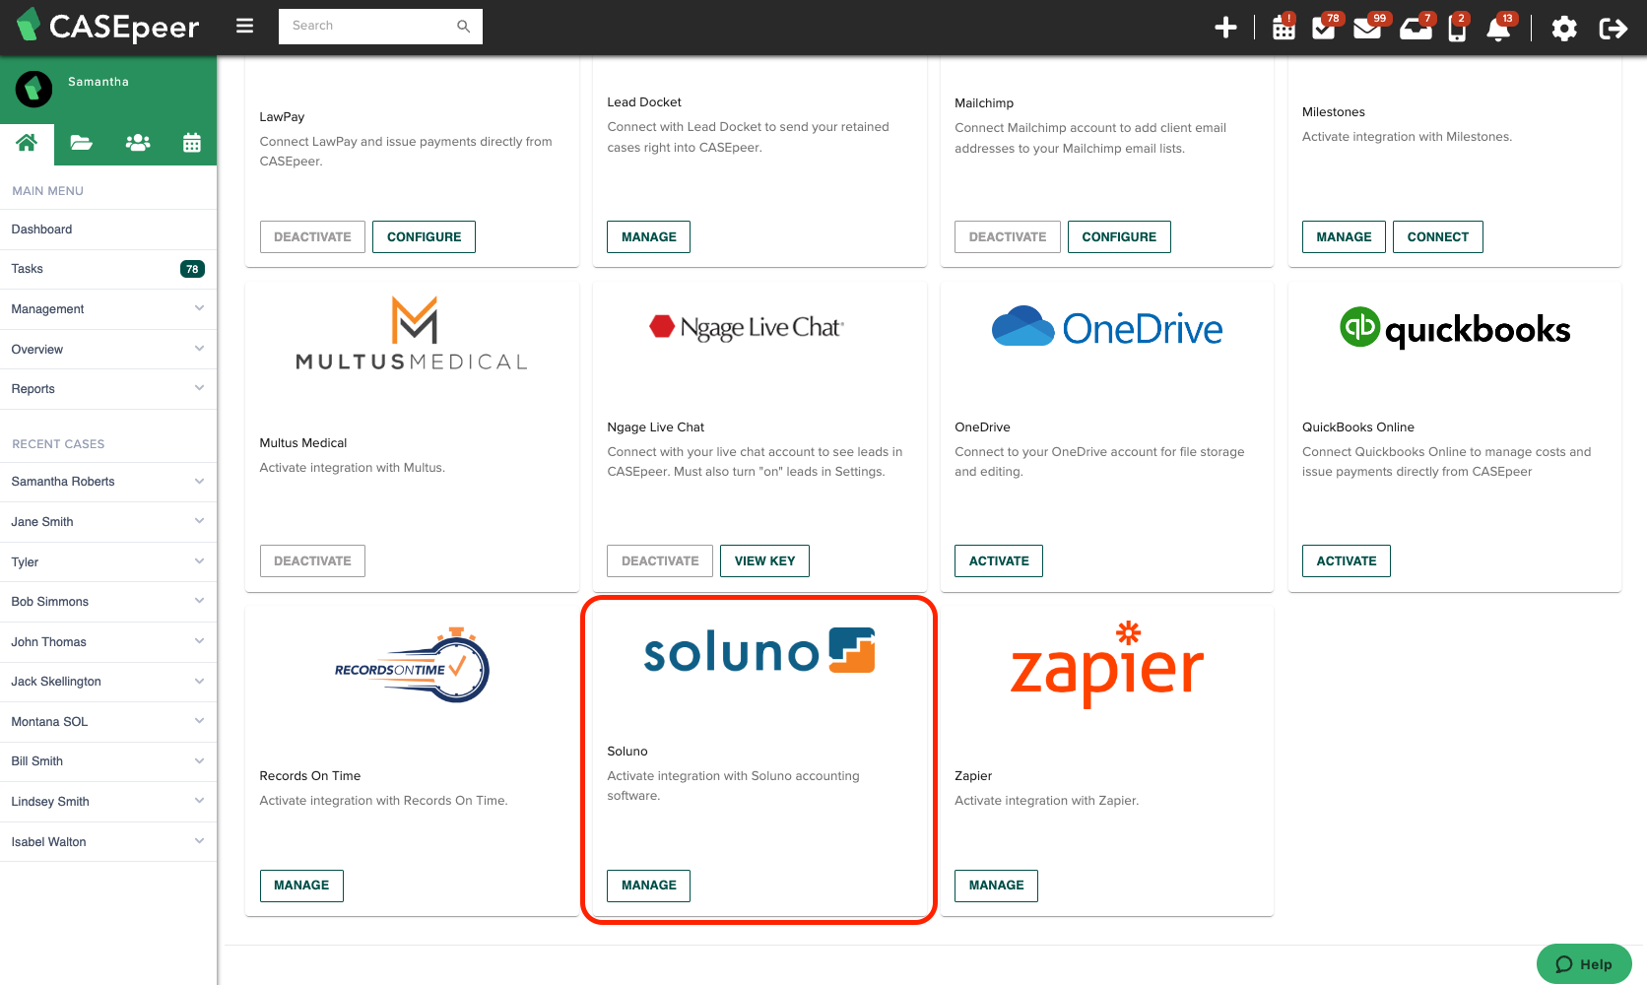Configure the LawPay integration
The width and height of the screenshot is (1647, 985).
[x=424, y=237]
